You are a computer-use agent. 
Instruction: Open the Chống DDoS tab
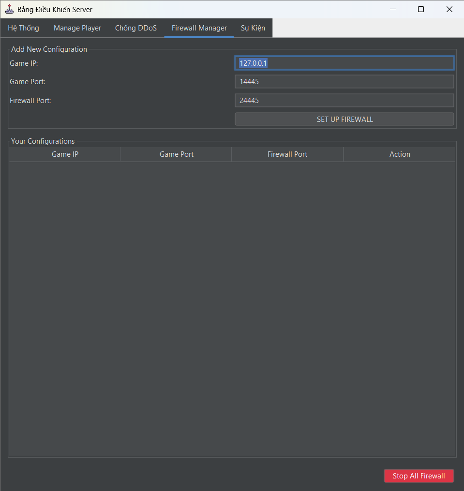coord(136,28)
